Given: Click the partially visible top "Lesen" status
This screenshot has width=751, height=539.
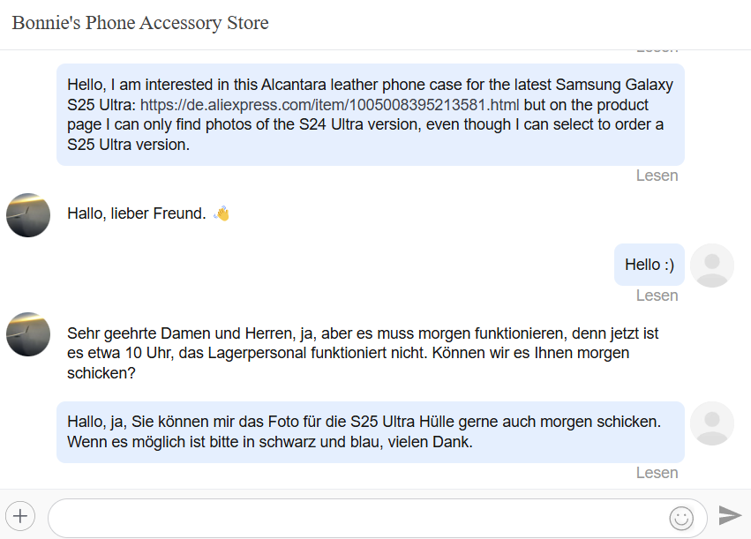Looking at the screenshot, I should [657, 51].
